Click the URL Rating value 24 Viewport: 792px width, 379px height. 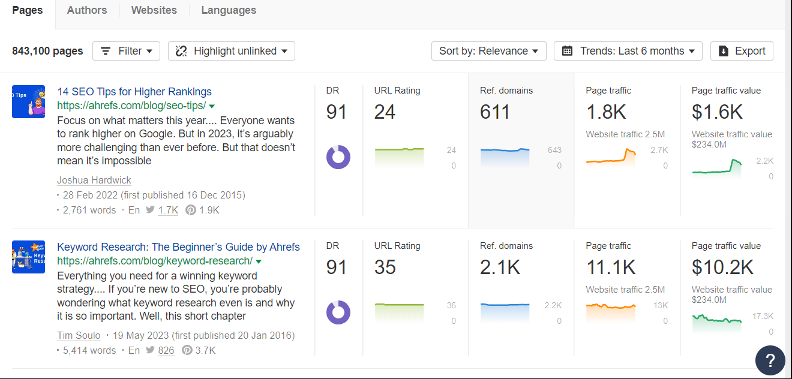click(x=385, y=112)
